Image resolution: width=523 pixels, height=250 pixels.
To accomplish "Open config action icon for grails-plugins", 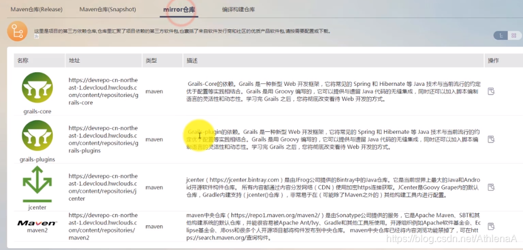I will [x=491, y=139].
